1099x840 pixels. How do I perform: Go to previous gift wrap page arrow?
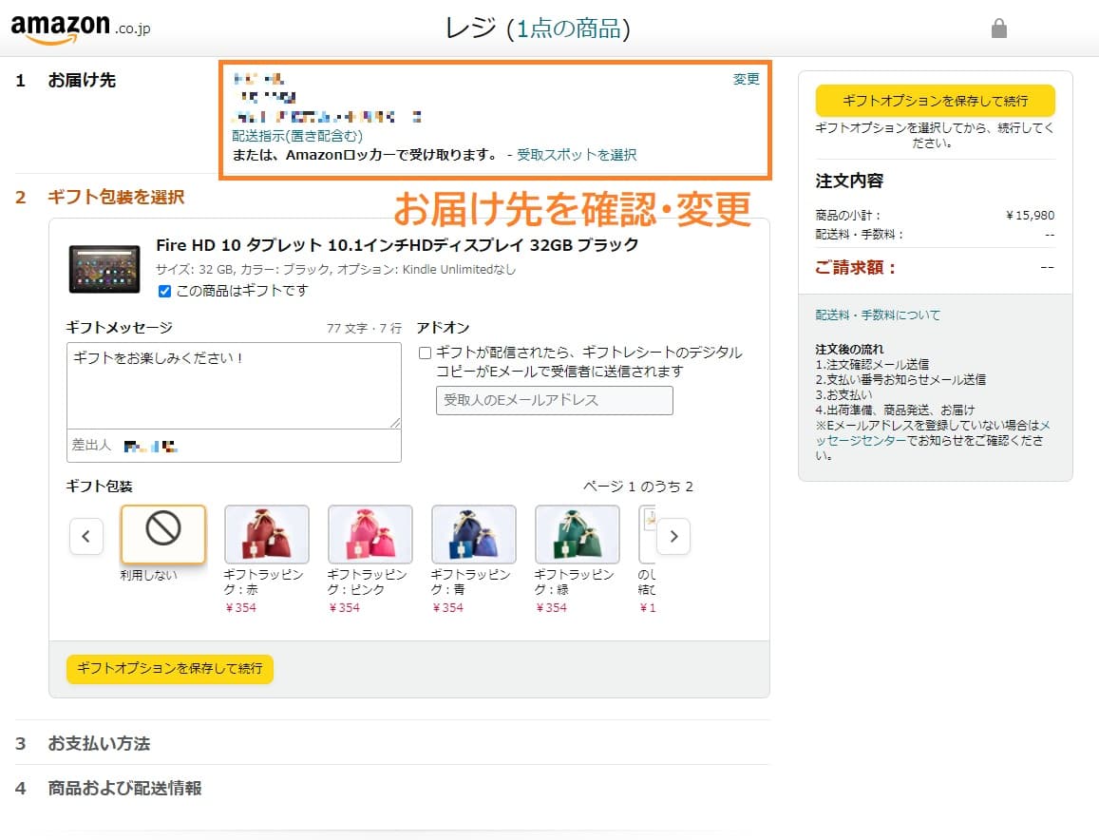[x=86, y=536]
